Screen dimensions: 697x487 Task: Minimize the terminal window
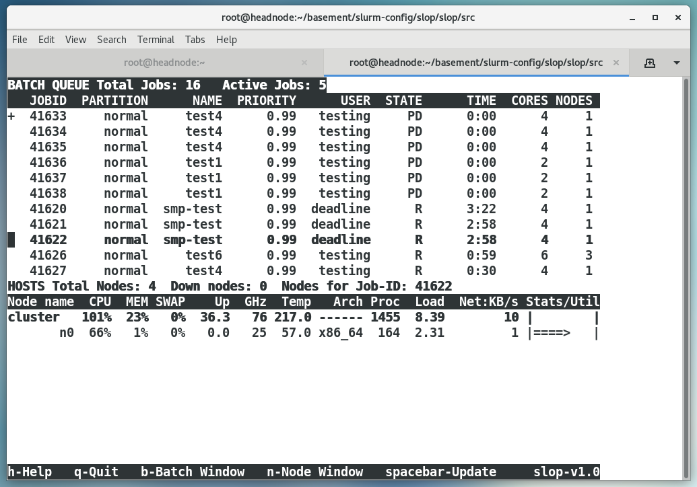pyautogui.click(x=632, y=17)
